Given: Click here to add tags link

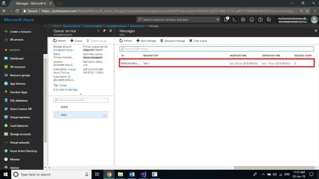Looking at the screenshot, I should [65, 89].
